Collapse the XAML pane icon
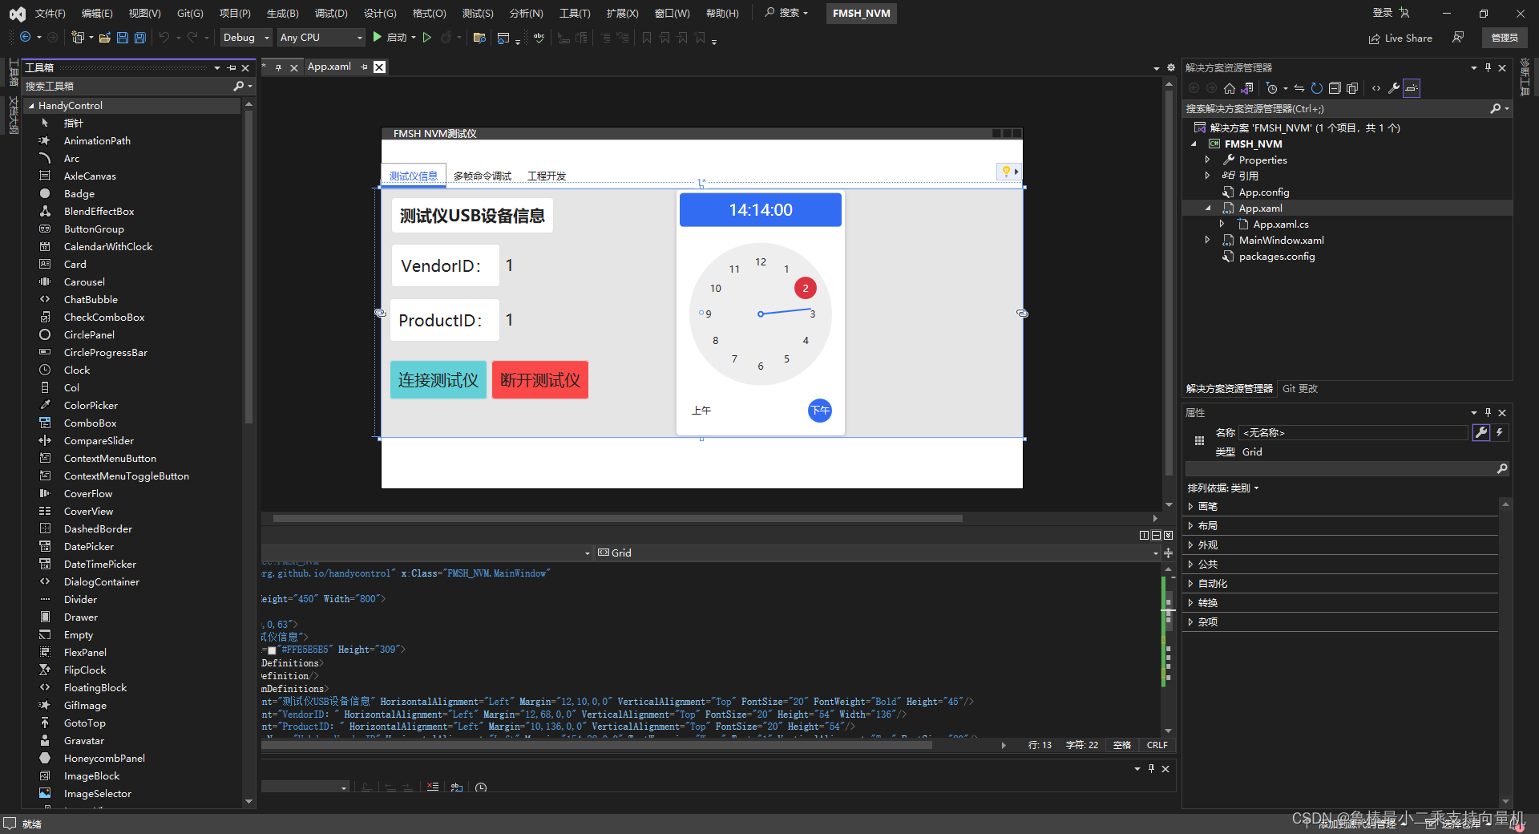This screenshot has height=834, width=1539. tap(1168, 536)
